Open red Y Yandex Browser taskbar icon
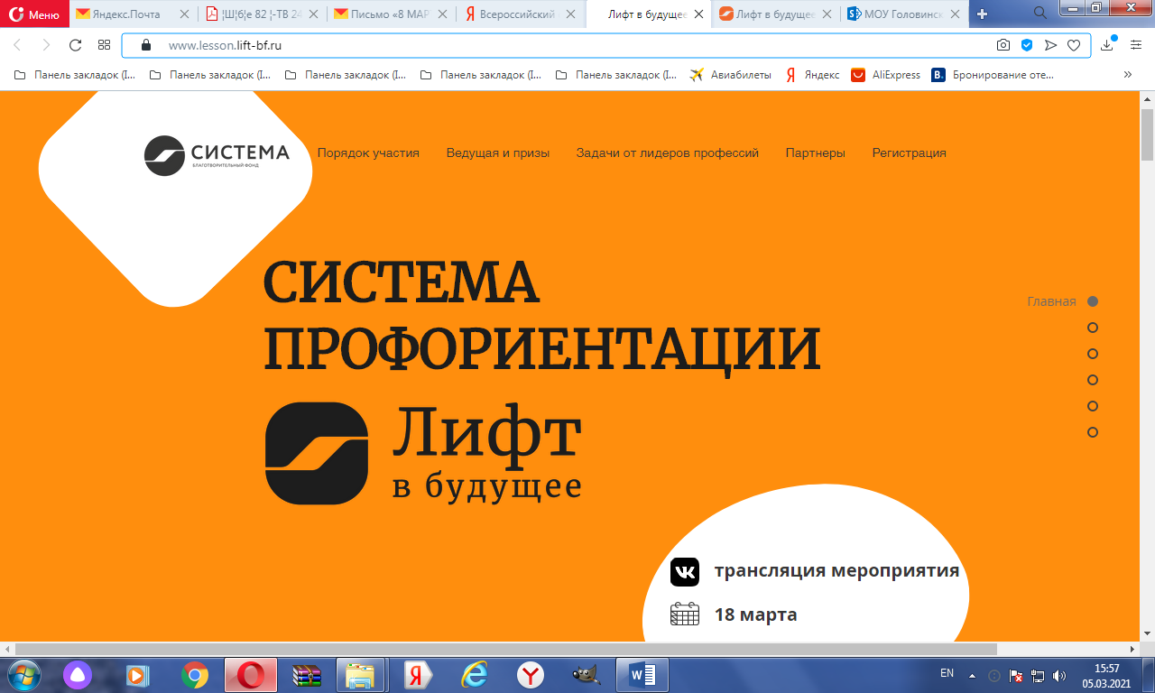Viewport: 1155px width, 693px height. 530,674
